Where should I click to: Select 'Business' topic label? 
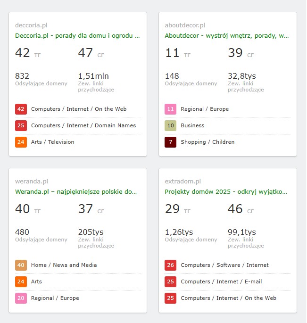coord(192,125)
